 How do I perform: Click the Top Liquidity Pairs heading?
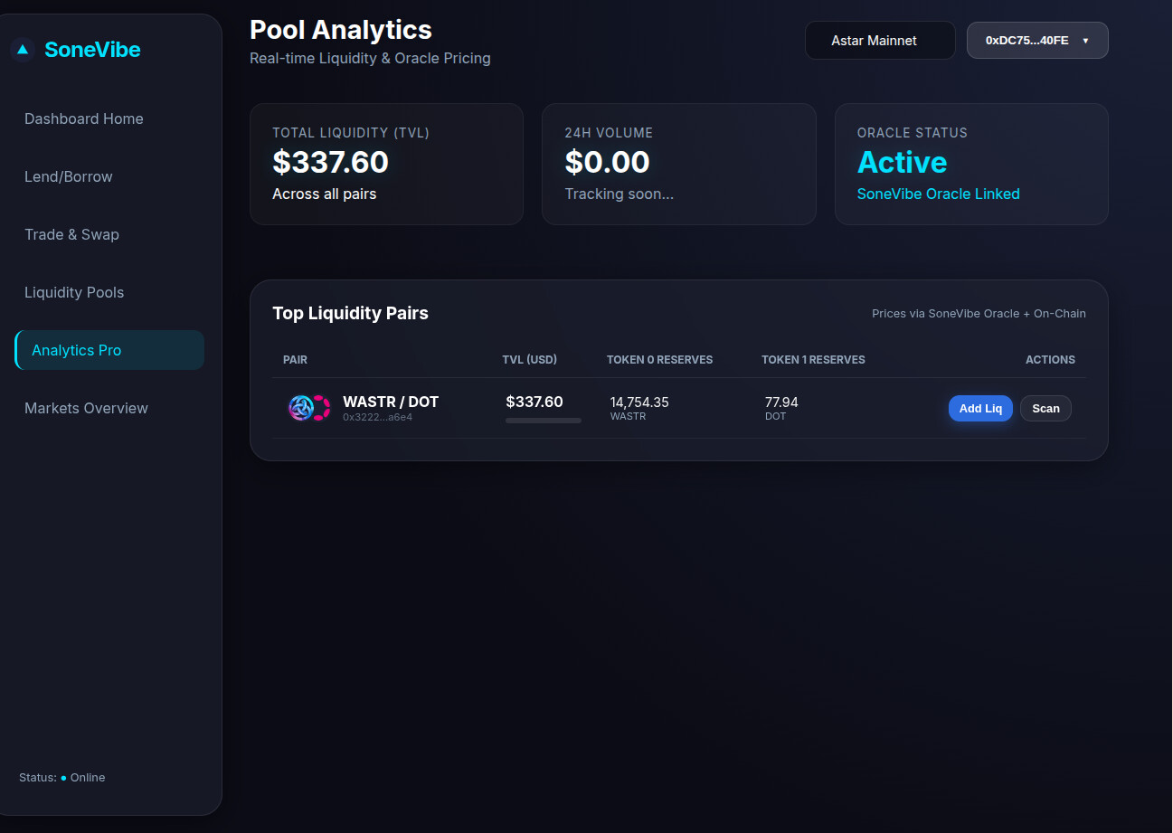(x=350, y=313)
